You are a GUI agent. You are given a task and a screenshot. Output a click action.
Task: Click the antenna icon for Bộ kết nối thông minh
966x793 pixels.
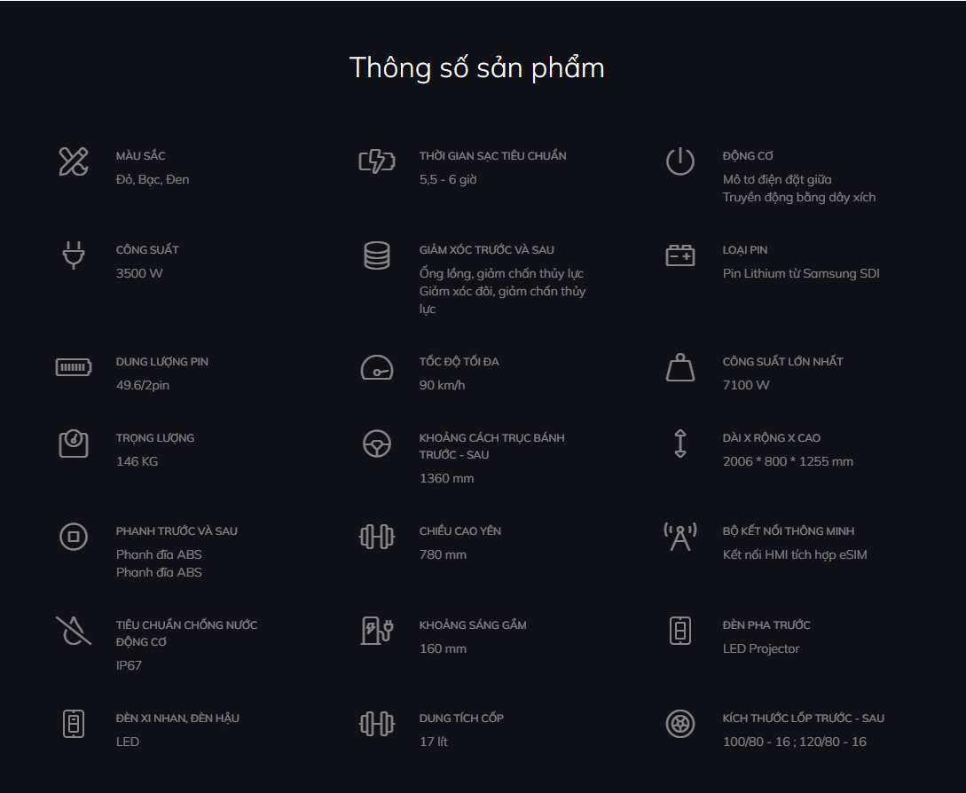click(680, 537)
